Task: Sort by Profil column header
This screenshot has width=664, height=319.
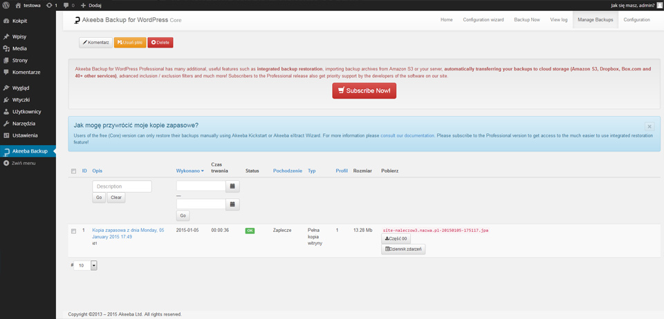Action: (x=342, y=171)
